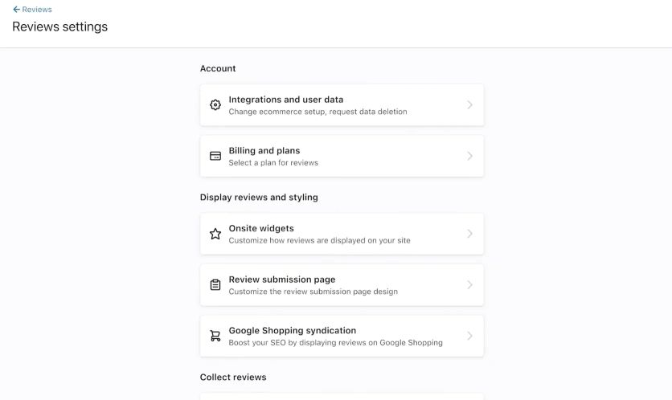Click the chevron on Google Shopping syndication row
Image resolution: width=672 pixels, height=400 pixels.
(469, 336)
